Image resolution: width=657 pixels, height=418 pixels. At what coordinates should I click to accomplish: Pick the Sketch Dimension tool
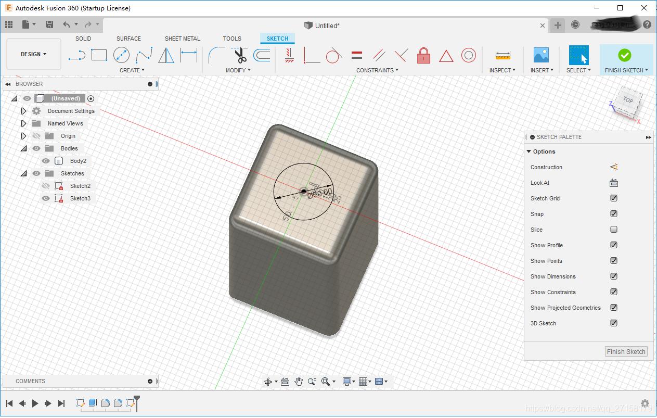pyautogui.click(x=189, y=55)
